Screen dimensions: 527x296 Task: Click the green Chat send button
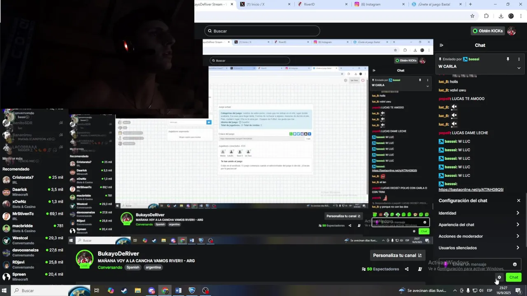[x=513, y=277]
